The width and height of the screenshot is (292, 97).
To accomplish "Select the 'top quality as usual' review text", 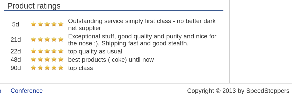I will pos(95,51).
